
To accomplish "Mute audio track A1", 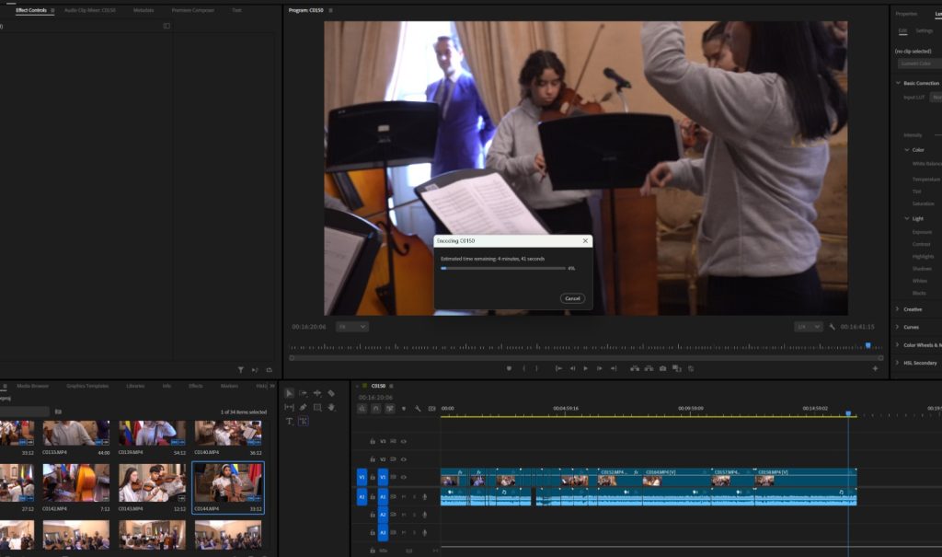I will (x=404, y=497).
